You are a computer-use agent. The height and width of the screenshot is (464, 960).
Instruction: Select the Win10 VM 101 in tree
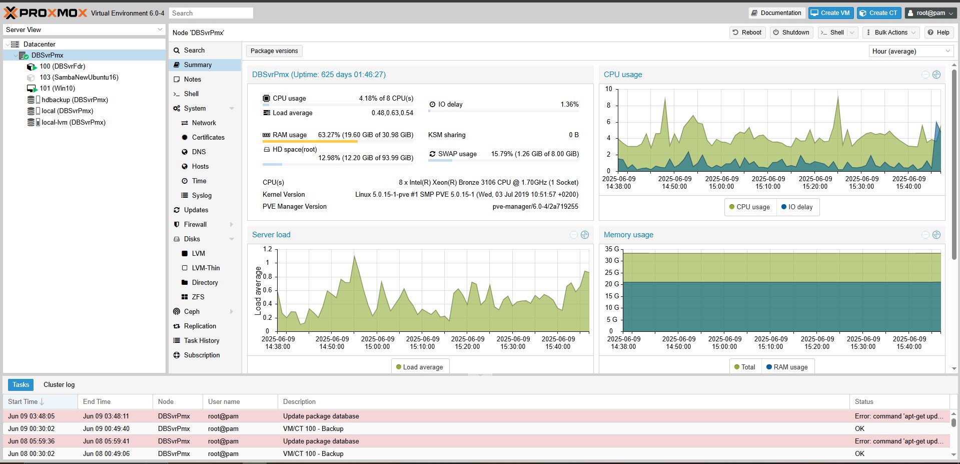[57, 89]
